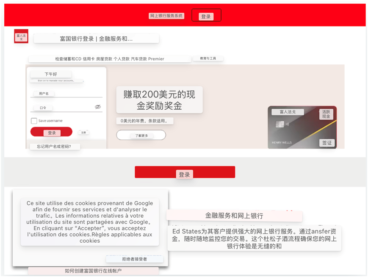Click the 金融服务和网上银行 heading

234,216
